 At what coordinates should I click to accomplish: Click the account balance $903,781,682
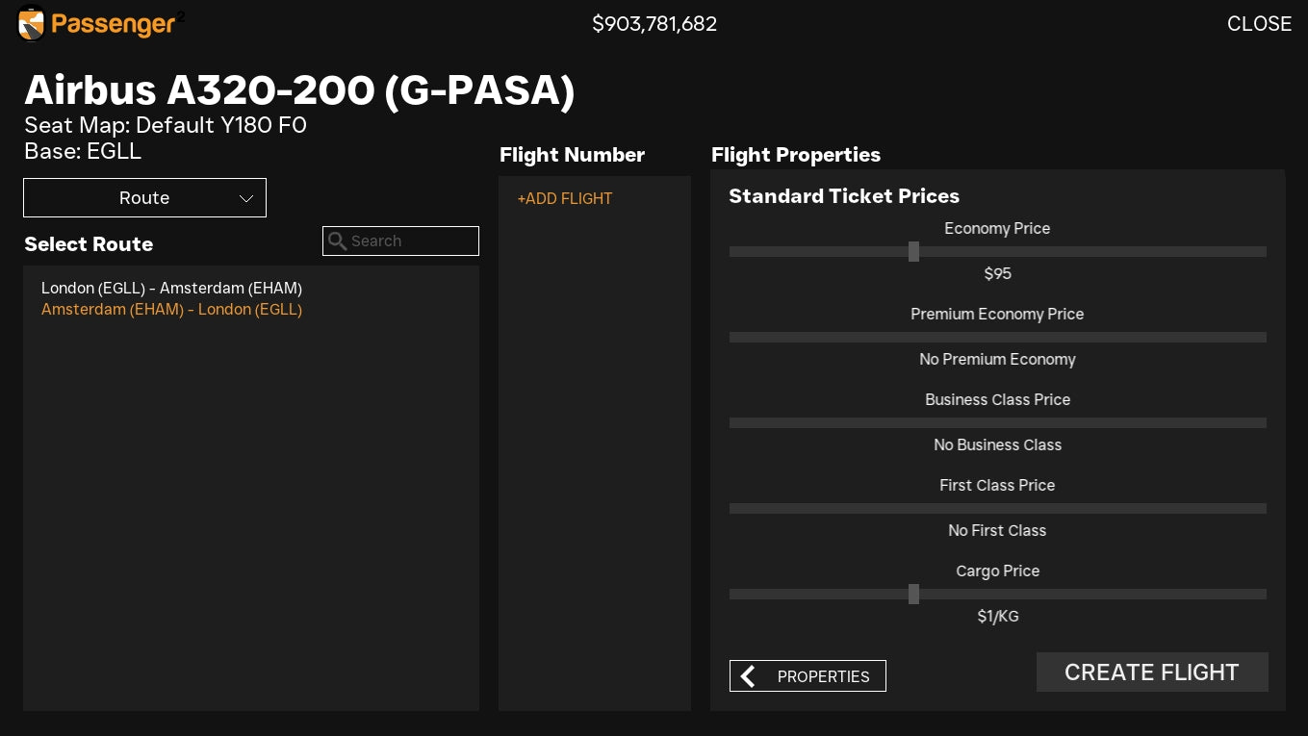(x=654, y=24)
